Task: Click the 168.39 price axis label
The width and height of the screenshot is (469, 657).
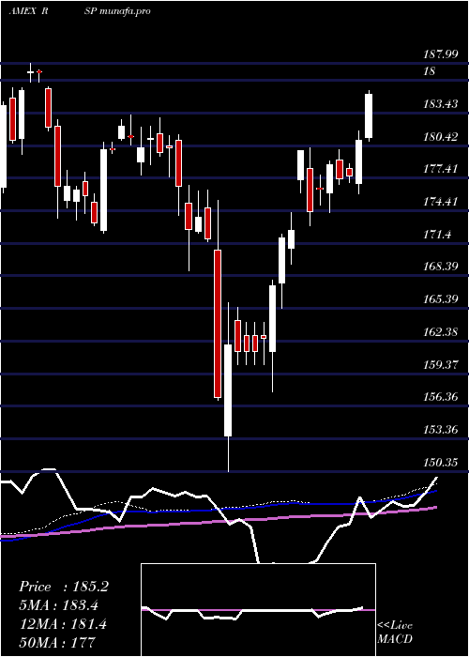Action: coord(441,267)
